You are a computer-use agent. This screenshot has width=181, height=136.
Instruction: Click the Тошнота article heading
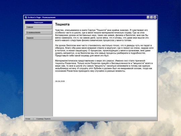(62, 24)
